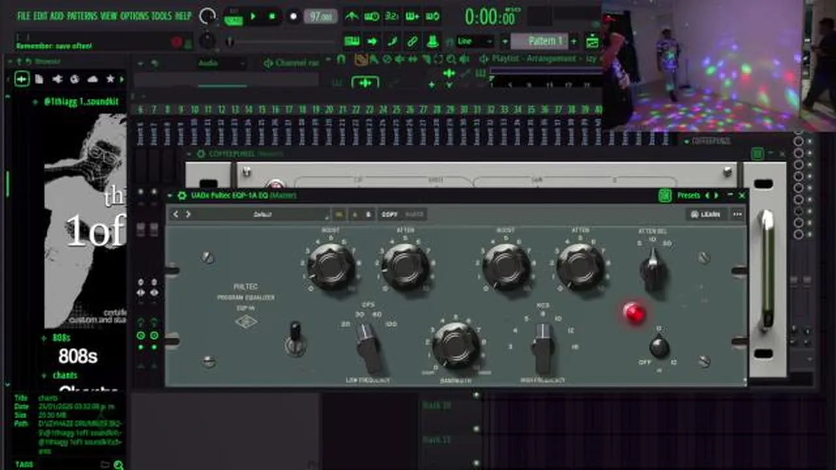The width and height of the screenshot is (836, 470).
Task: Select the browser globe icon
Action: click(x=74, y=79)
